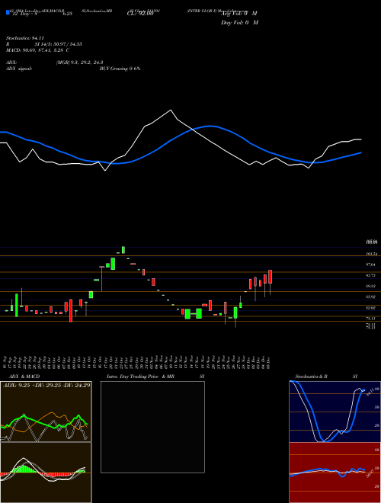The width and height of the screenshot is (381, 503).
Task: Open the MACD histogram mini chart
Action: 46,473
